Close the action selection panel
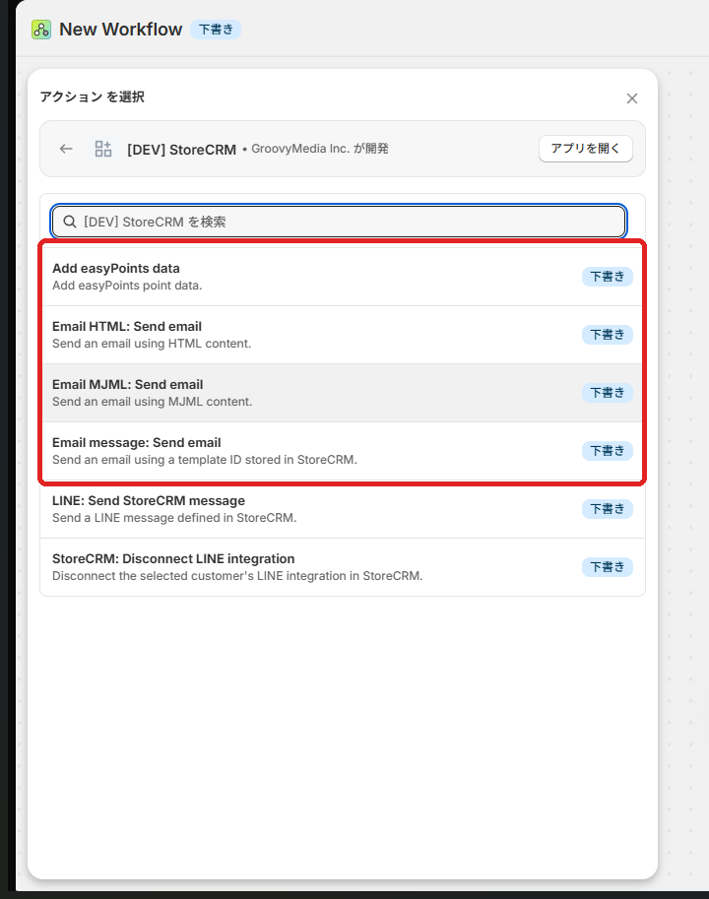 click(631, 98)
